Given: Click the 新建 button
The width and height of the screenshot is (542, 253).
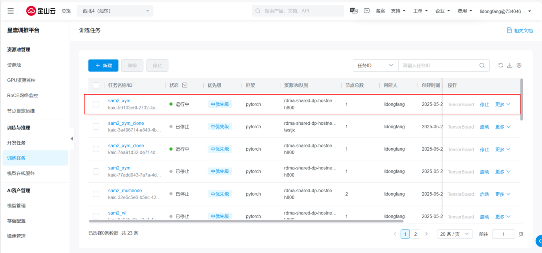Looking at the screenshot, I should point(103,66).
